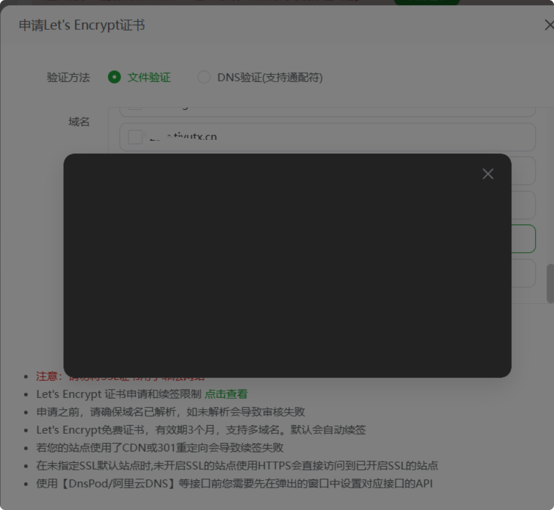Select the green-outlined domain row in the list
This screenshot has height=510, width=554.
coord(524,238)
